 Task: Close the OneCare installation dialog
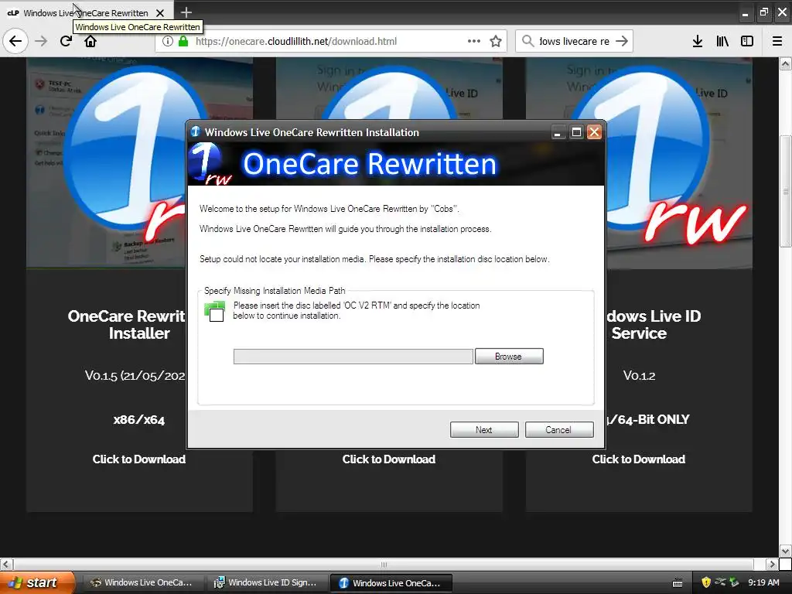coord(595,132)
